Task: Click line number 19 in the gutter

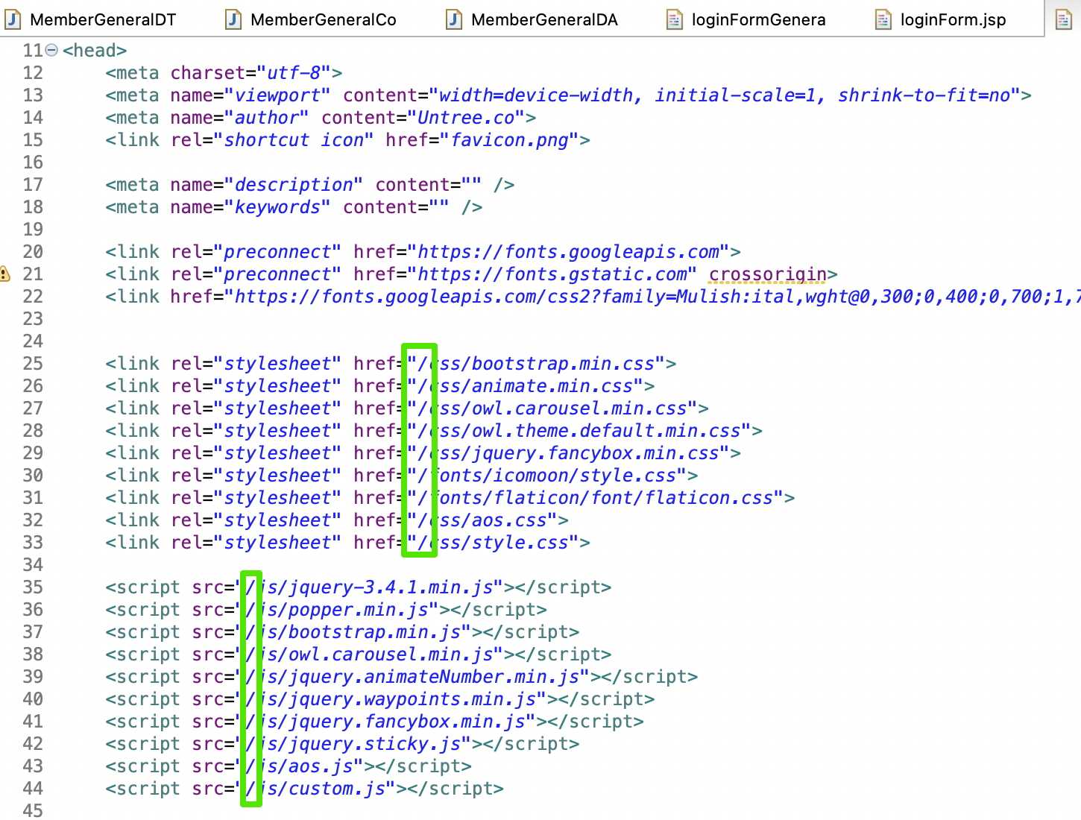Action: point(33,230)
